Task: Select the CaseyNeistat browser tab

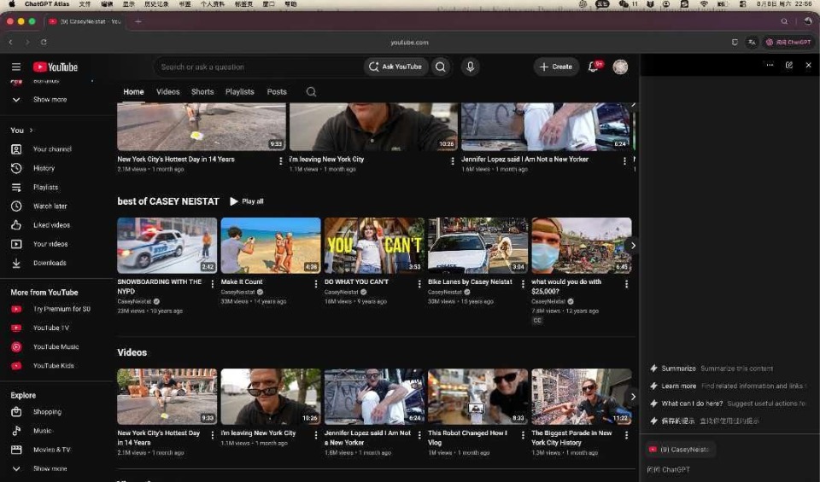Action: (84, 21)
